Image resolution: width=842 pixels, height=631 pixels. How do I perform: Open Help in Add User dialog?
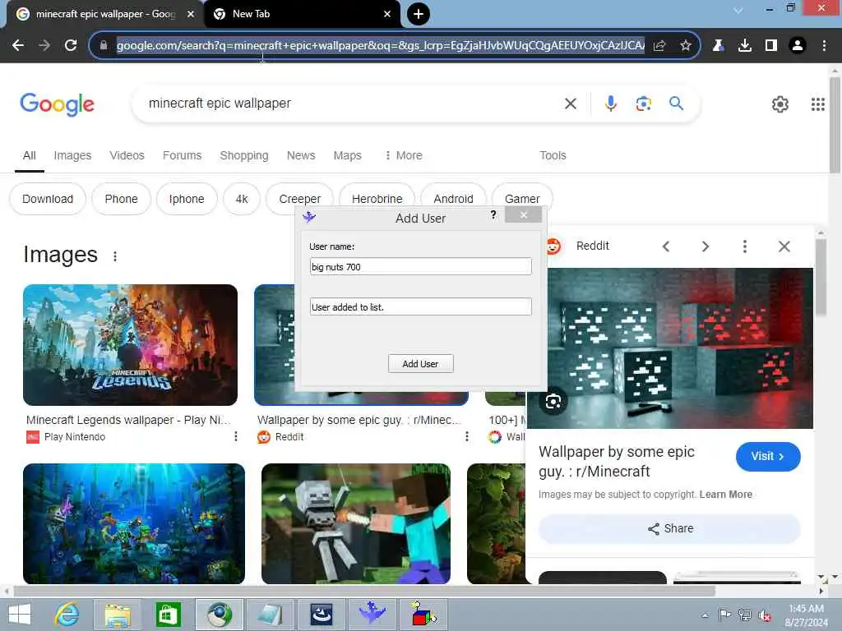coord(493,215)
